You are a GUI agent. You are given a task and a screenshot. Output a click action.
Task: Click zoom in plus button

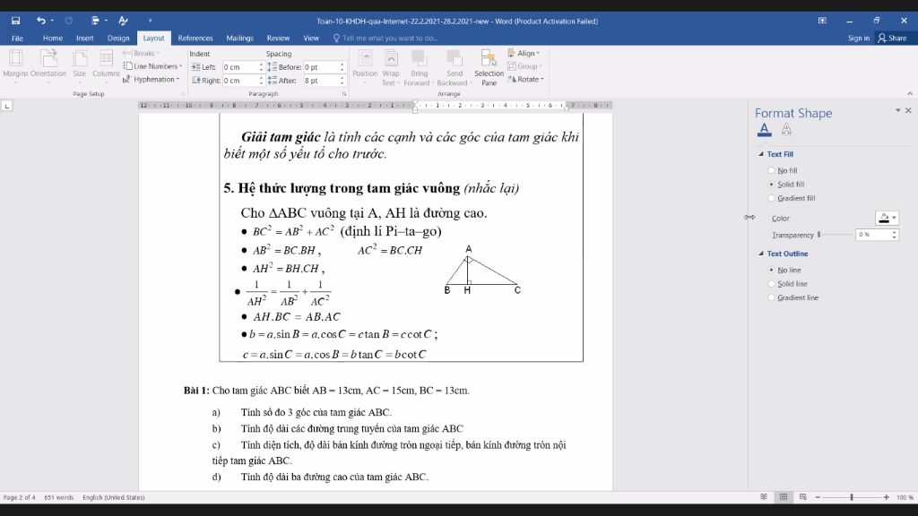(887, 496)
